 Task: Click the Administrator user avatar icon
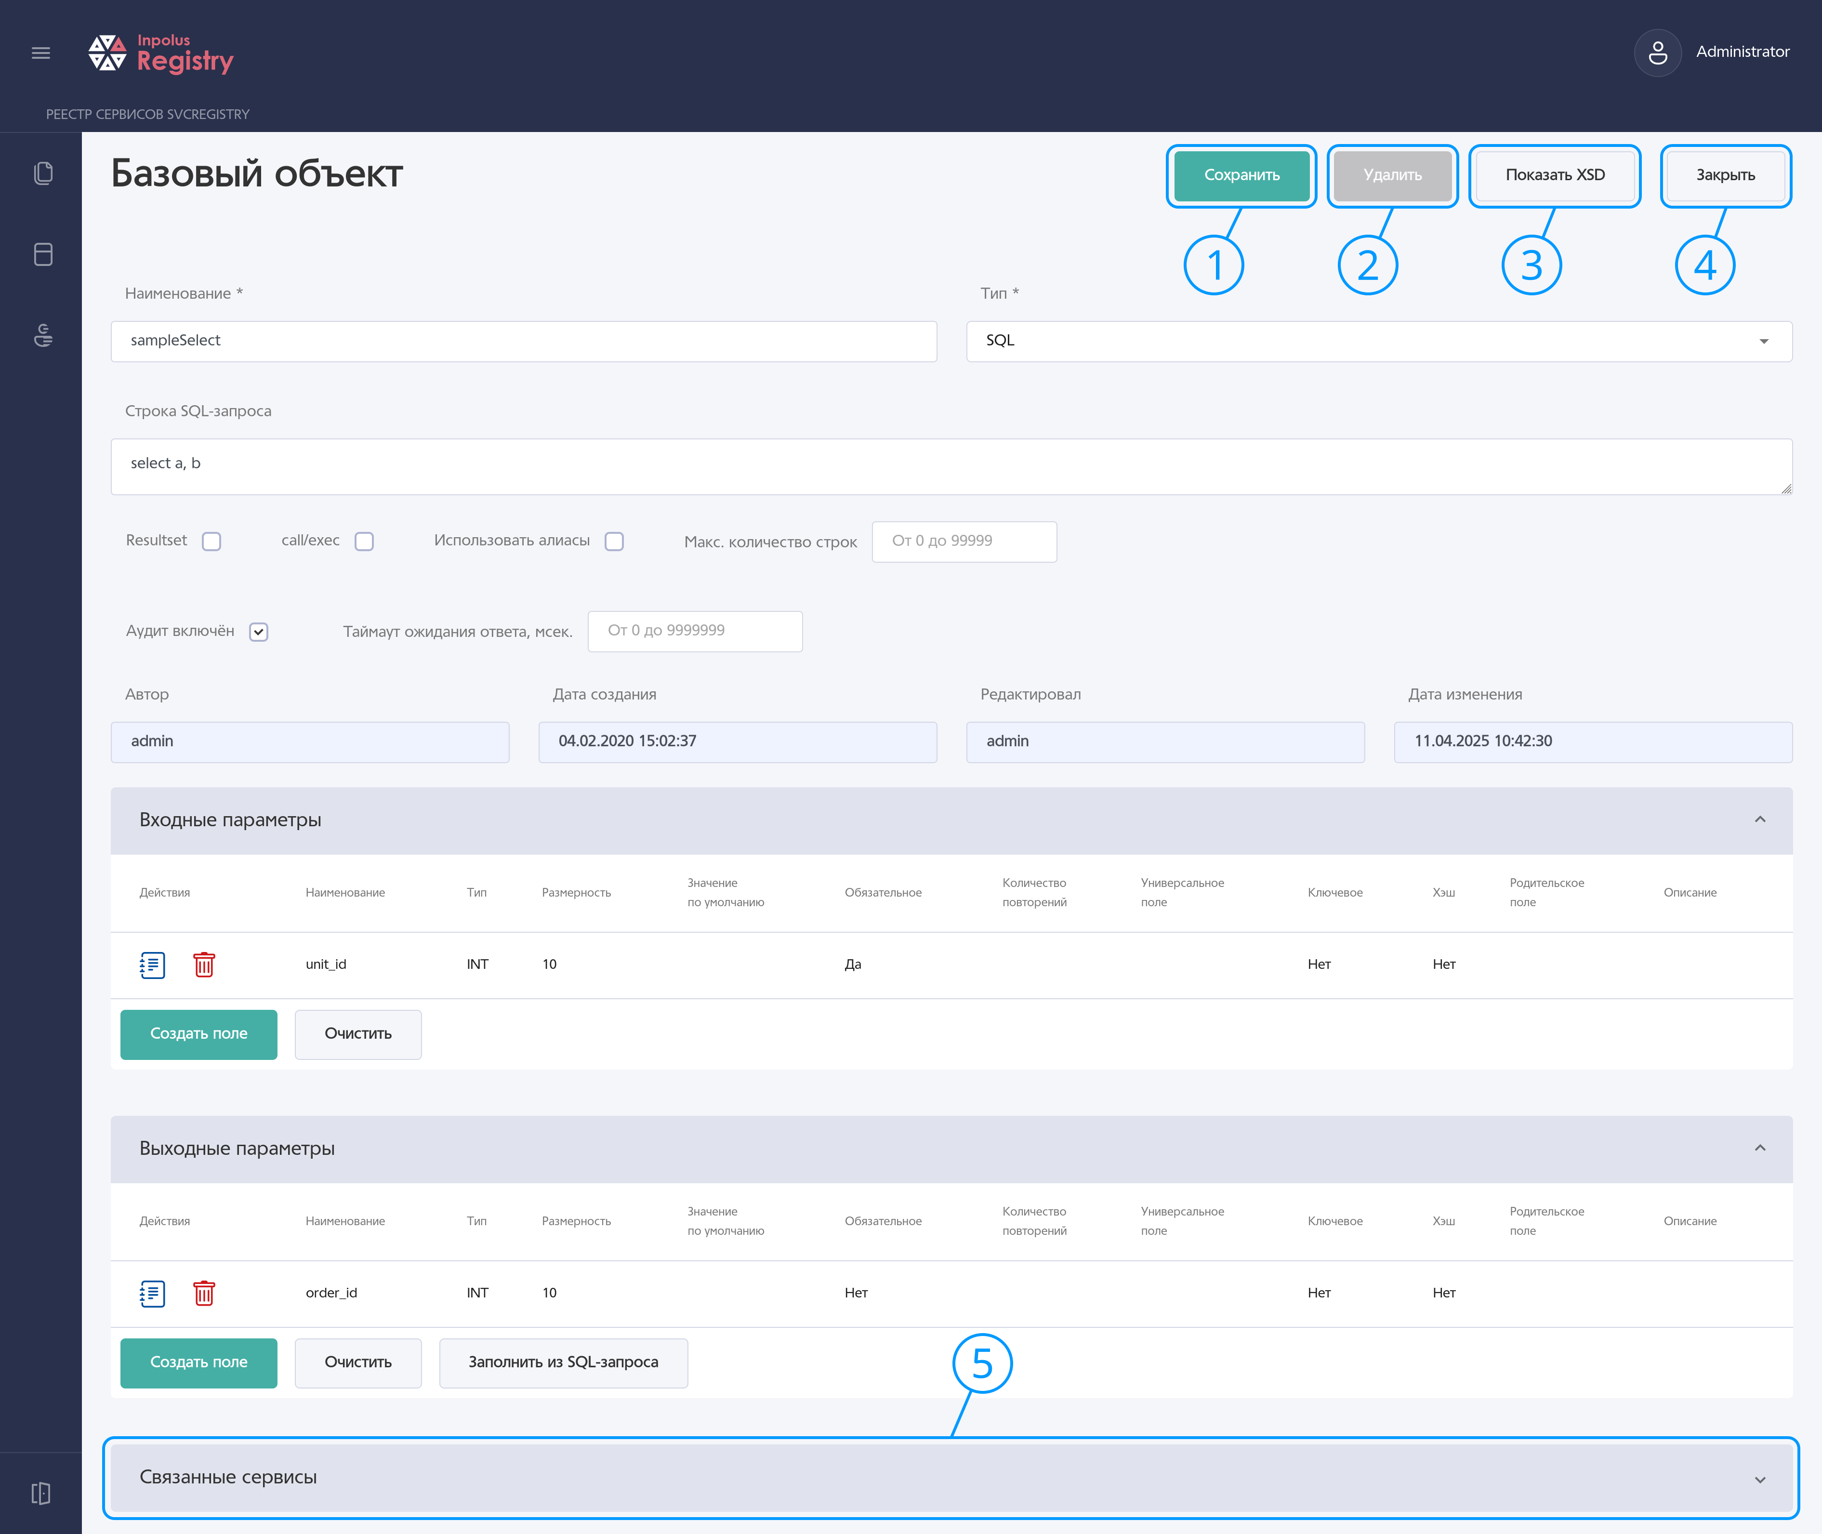1657,52
